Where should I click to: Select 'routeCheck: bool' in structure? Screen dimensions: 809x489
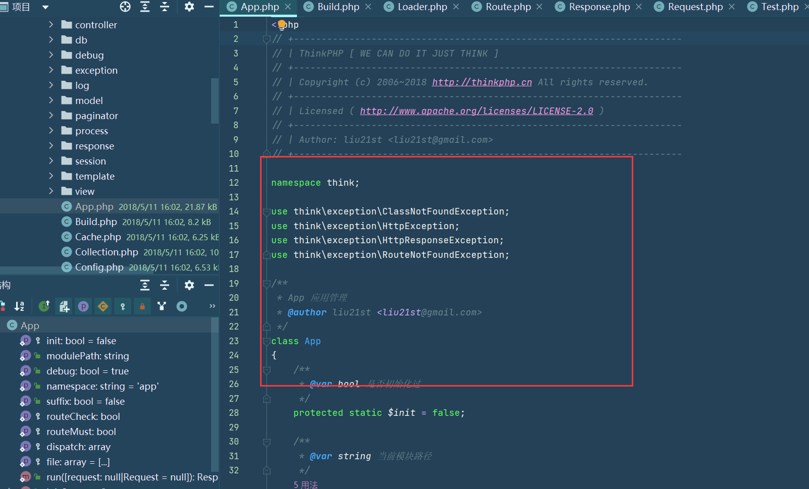(83, 416)
